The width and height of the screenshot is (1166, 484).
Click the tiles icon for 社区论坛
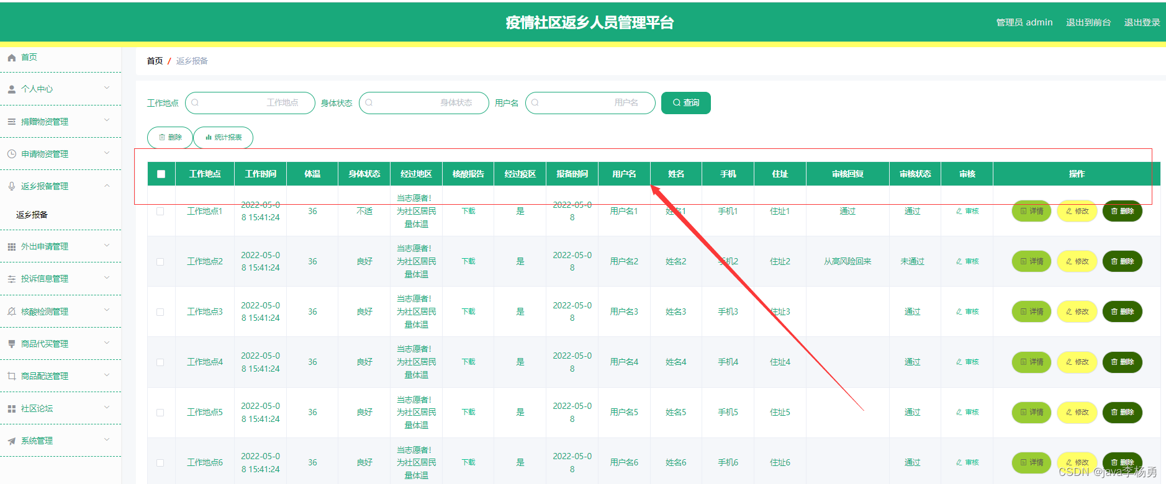tap(12, 408)
